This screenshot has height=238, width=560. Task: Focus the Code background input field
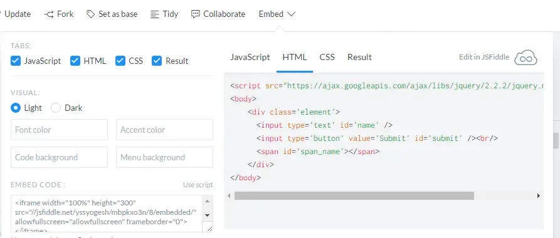[x=60, y=157]
